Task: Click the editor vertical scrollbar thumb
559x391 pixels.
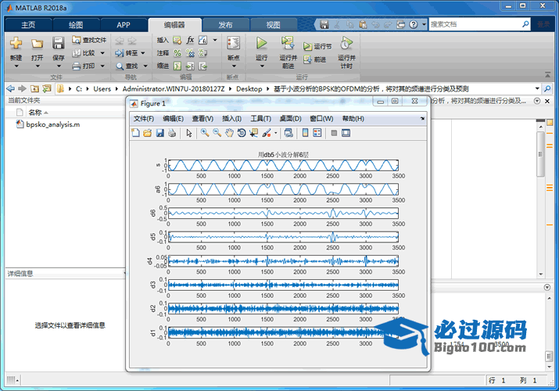Action: [540, 153]
